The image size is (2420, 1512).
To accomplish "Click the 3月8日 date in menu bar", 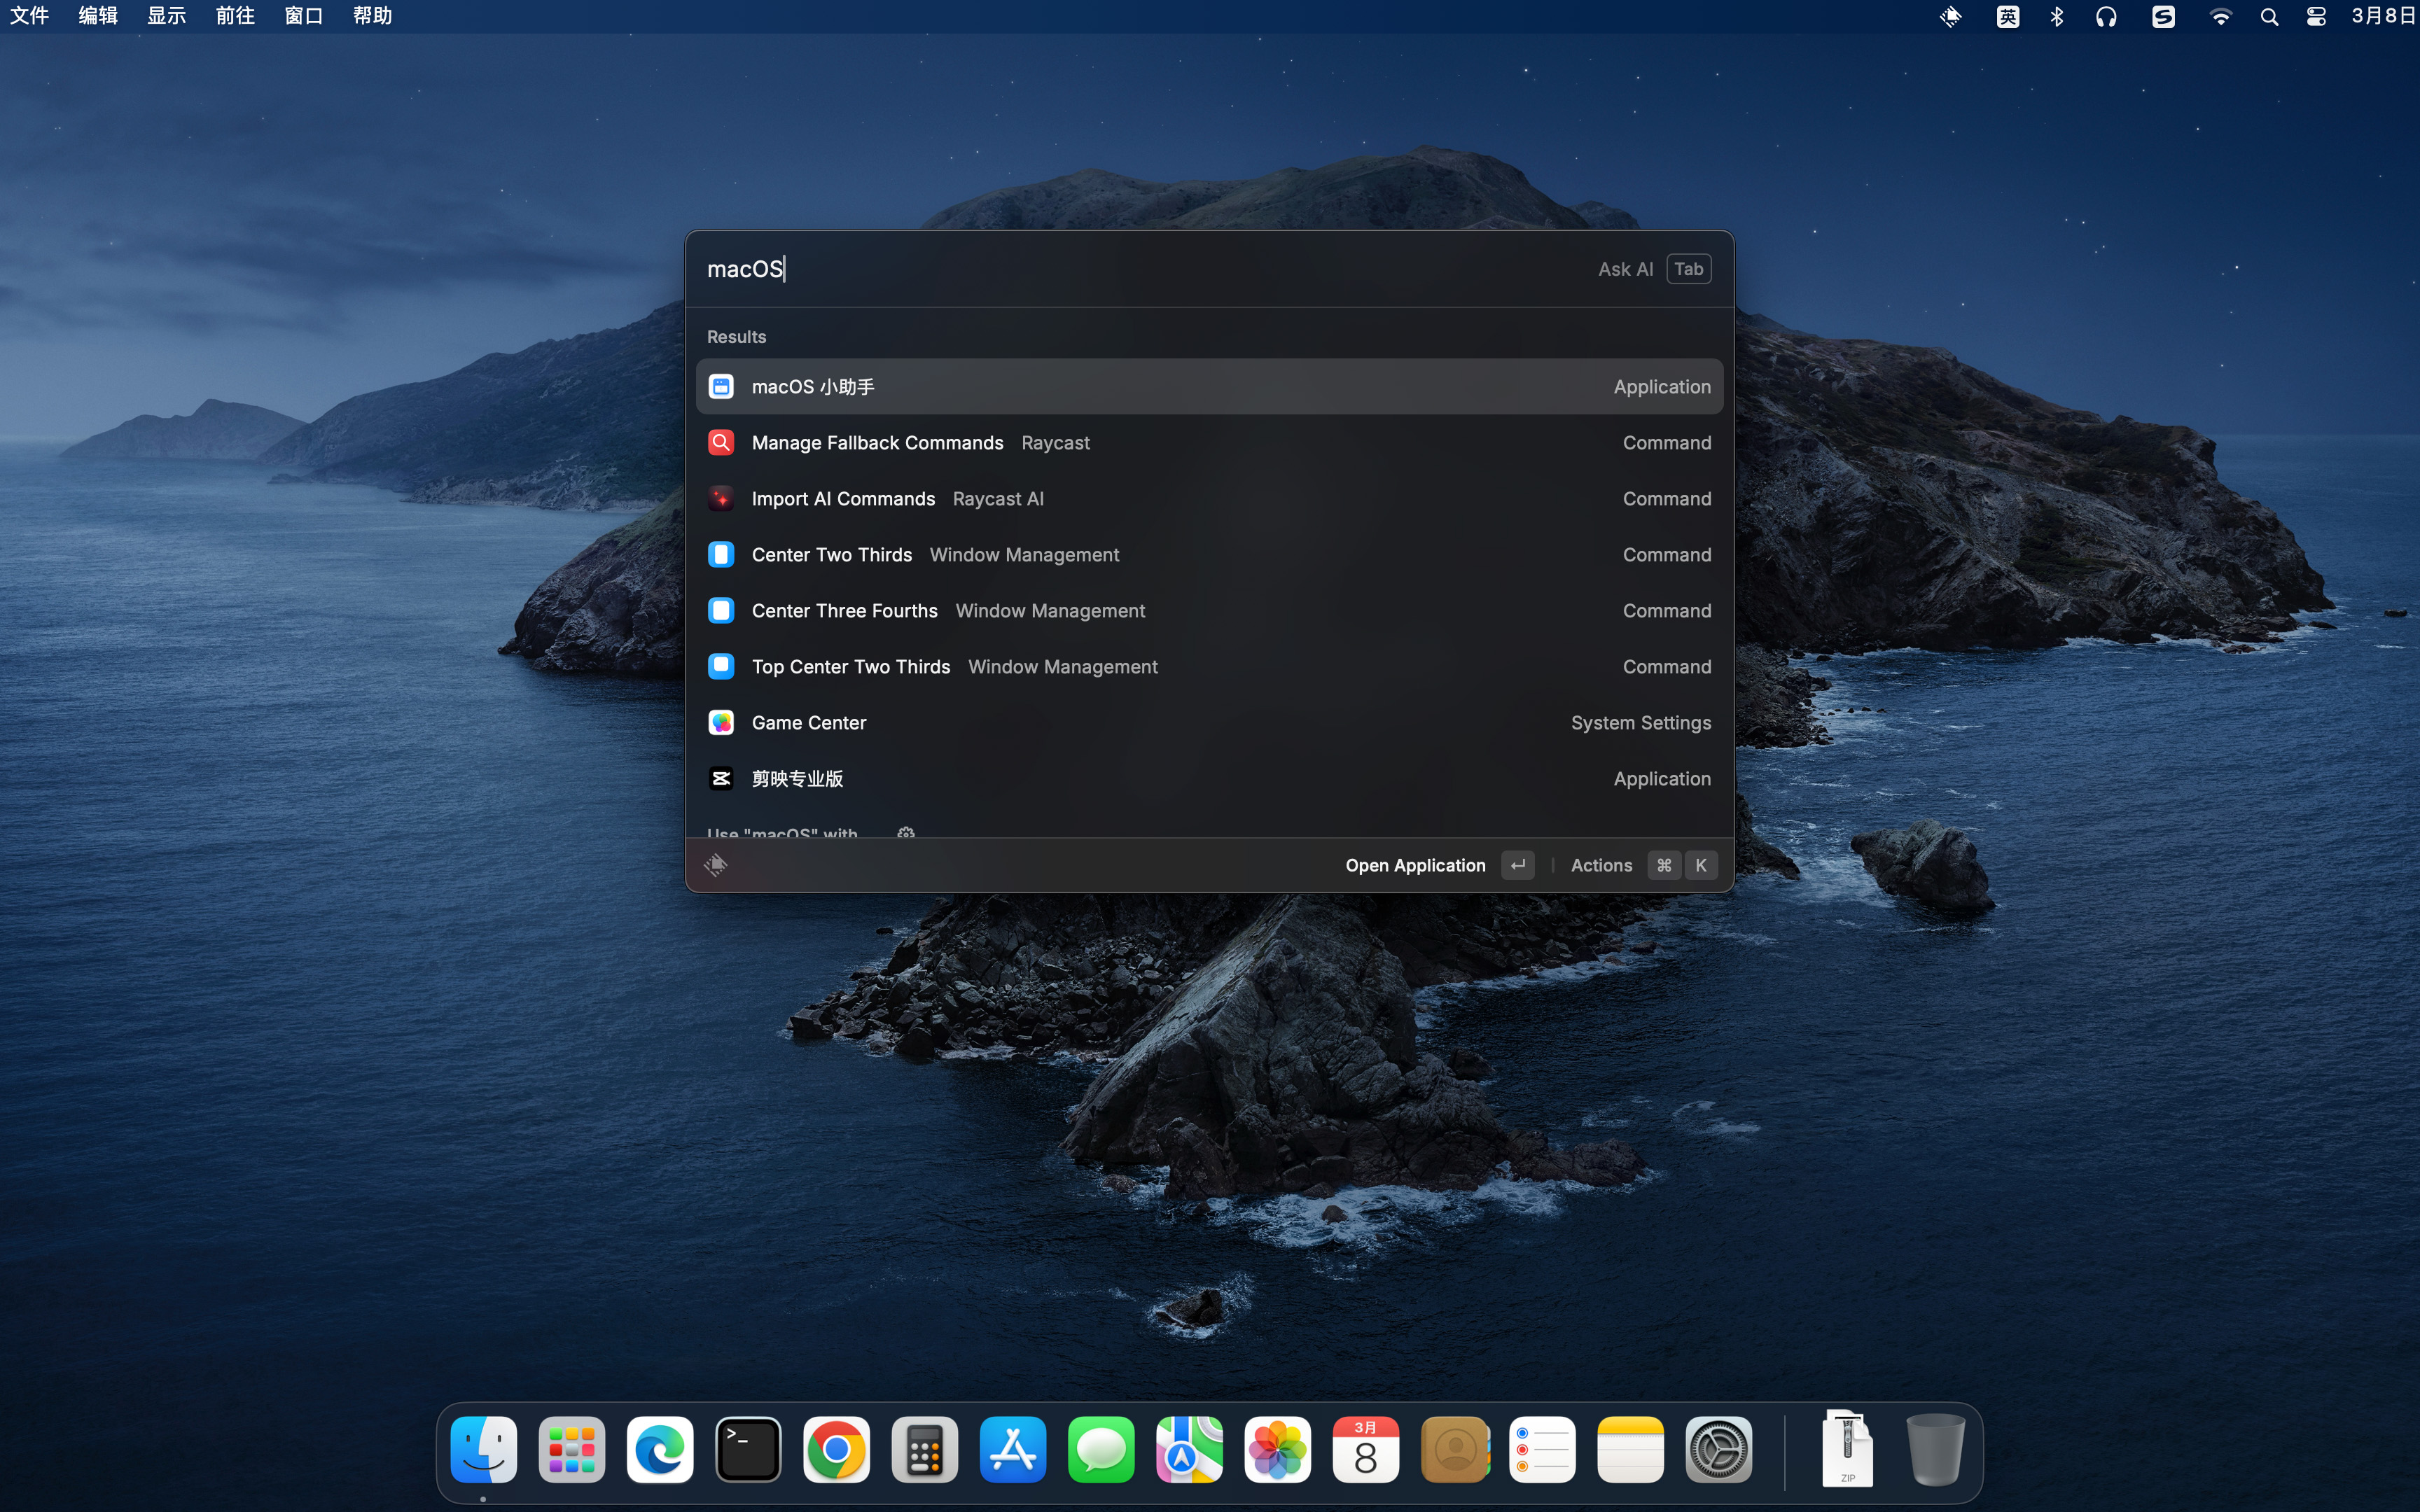I will coord(2384,16).
